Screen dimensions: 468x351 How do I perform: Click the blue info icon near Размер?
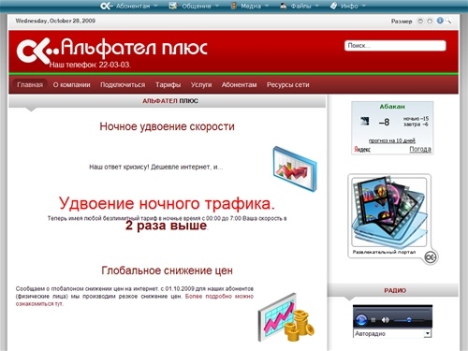[x=440, y=21]
